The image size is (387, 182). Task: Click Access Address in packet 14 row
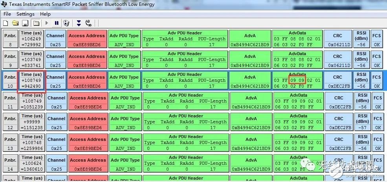[88, 163]
